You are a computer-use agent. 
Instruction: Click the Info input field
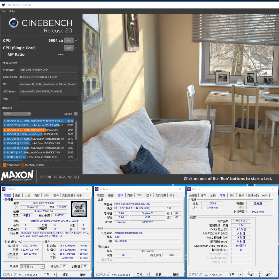click(48, 99)
